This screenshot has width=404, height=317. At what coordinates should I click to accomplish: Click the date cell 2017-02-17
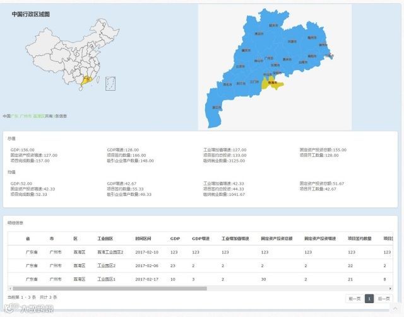[147, 279]
